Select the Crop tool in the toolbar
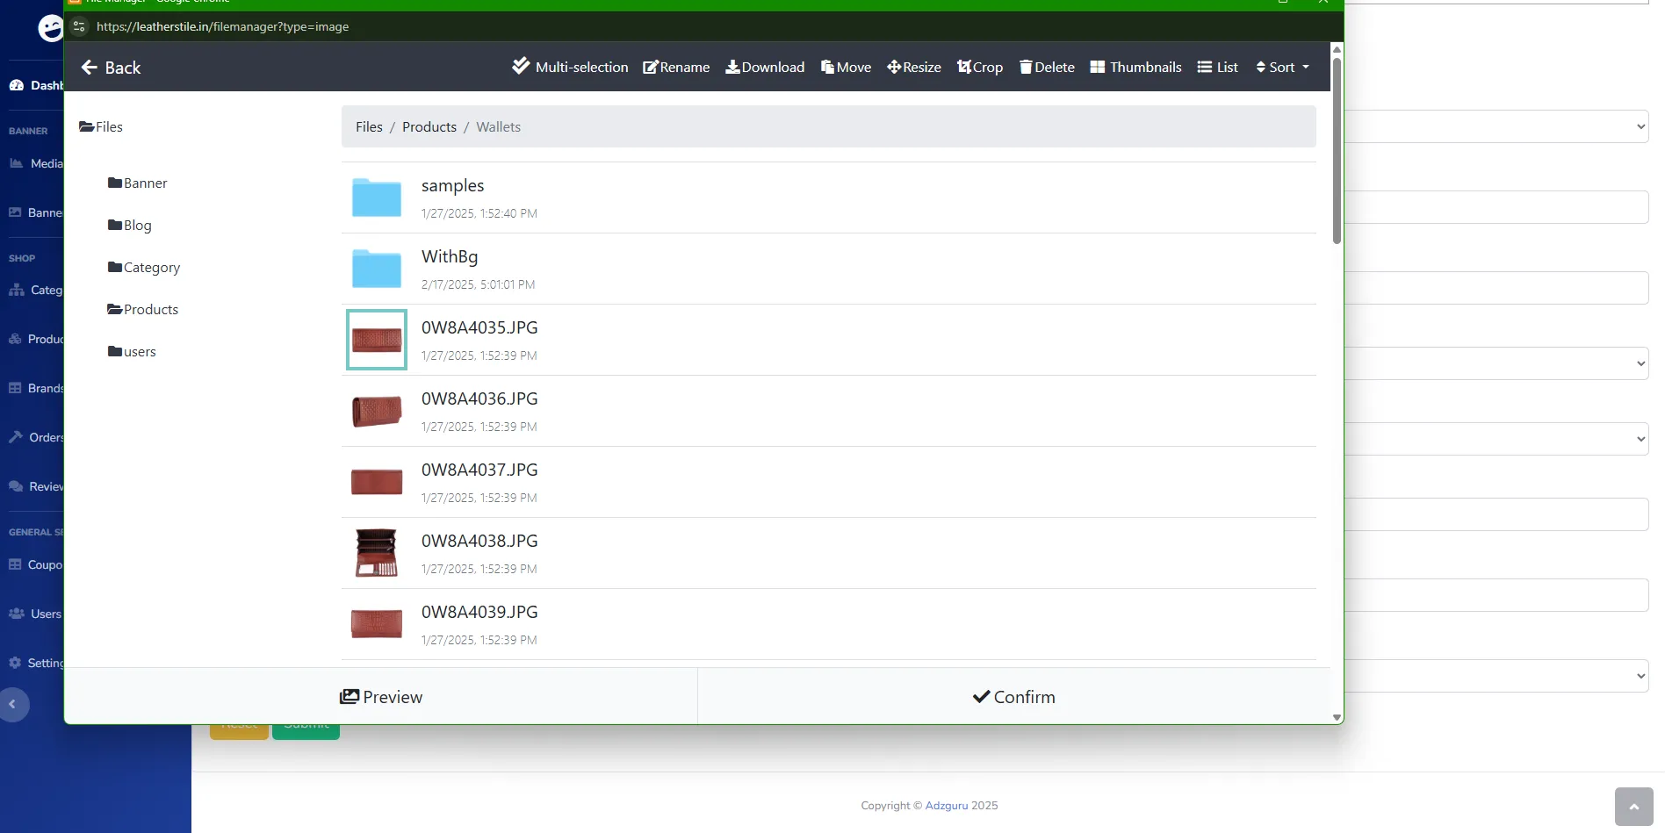This screenshot has height=833, width=1665. [x=979, y=67]
